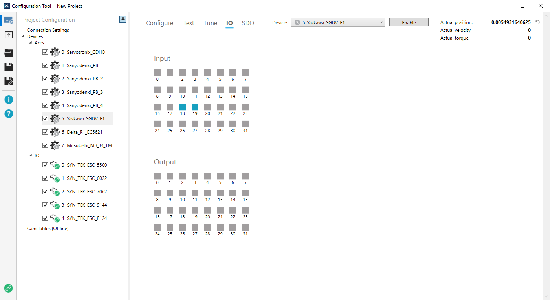The width and height of the screenshot is (550, 300).
Task: Uncheck the Servotronix_CDHD axis checkbox
Action: pyautogui.click(x=45, y=52)
